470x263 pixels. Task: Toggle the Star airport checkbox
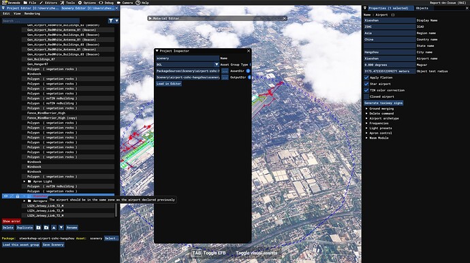pyautogui.click(x=366, y=84)
